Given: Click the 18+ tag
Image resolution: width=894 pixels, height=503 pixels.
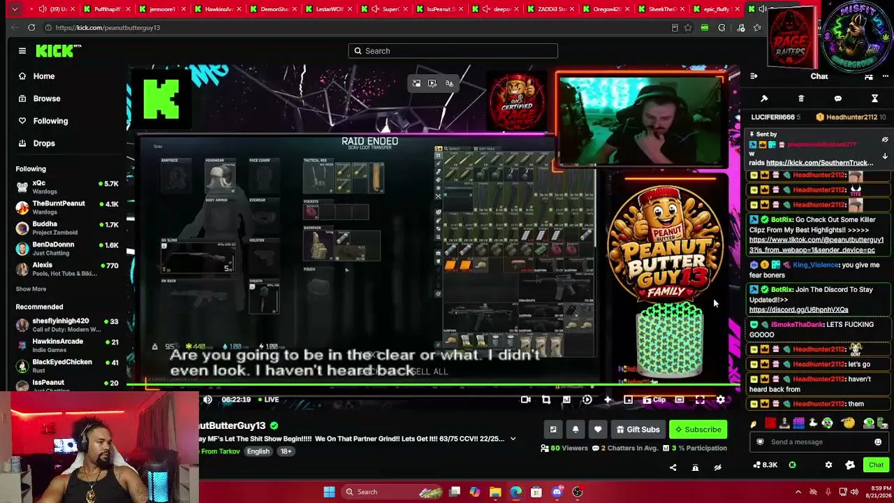Looking at the screenshot, I should tap(286, 451).
